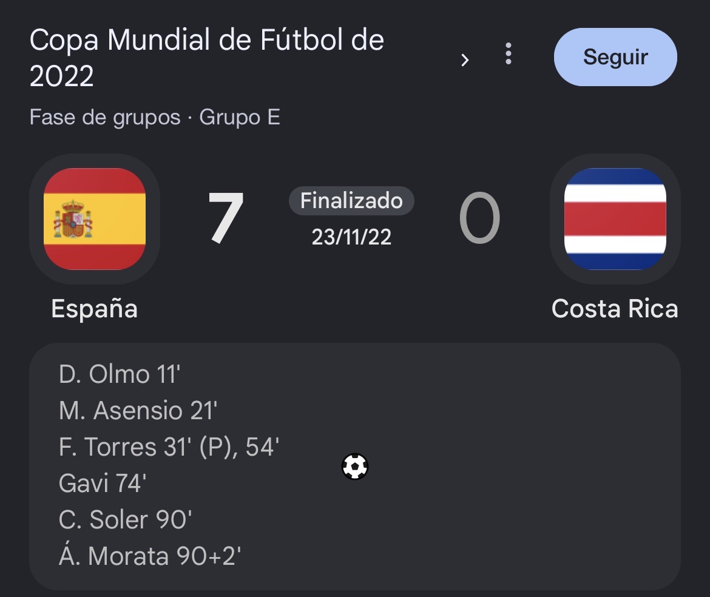Click the match date 23/11/22
Image resolution: width=710 pixels, height=597 pixels.
pyautogui.click(x=351, y=237)
